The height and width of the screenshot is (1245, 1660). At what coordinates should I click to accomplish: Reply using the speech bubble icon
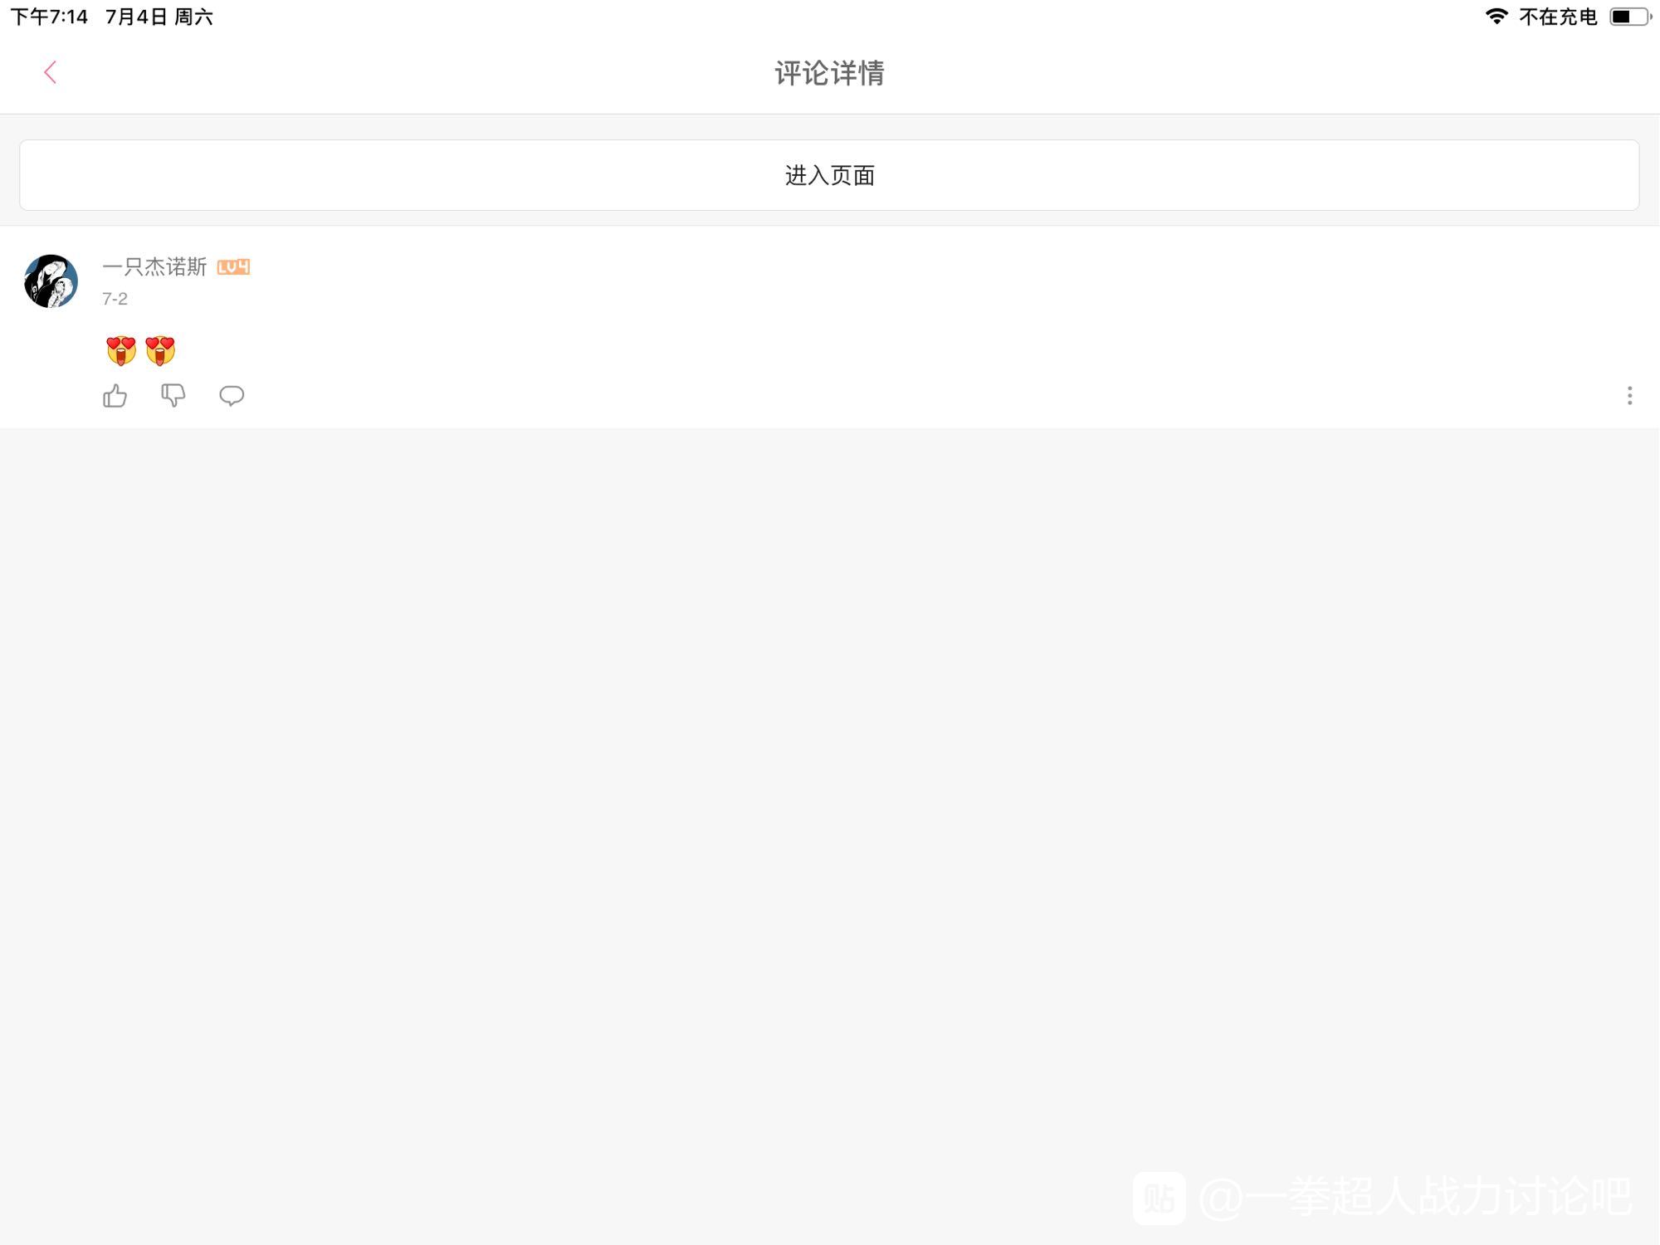point(232,396)
